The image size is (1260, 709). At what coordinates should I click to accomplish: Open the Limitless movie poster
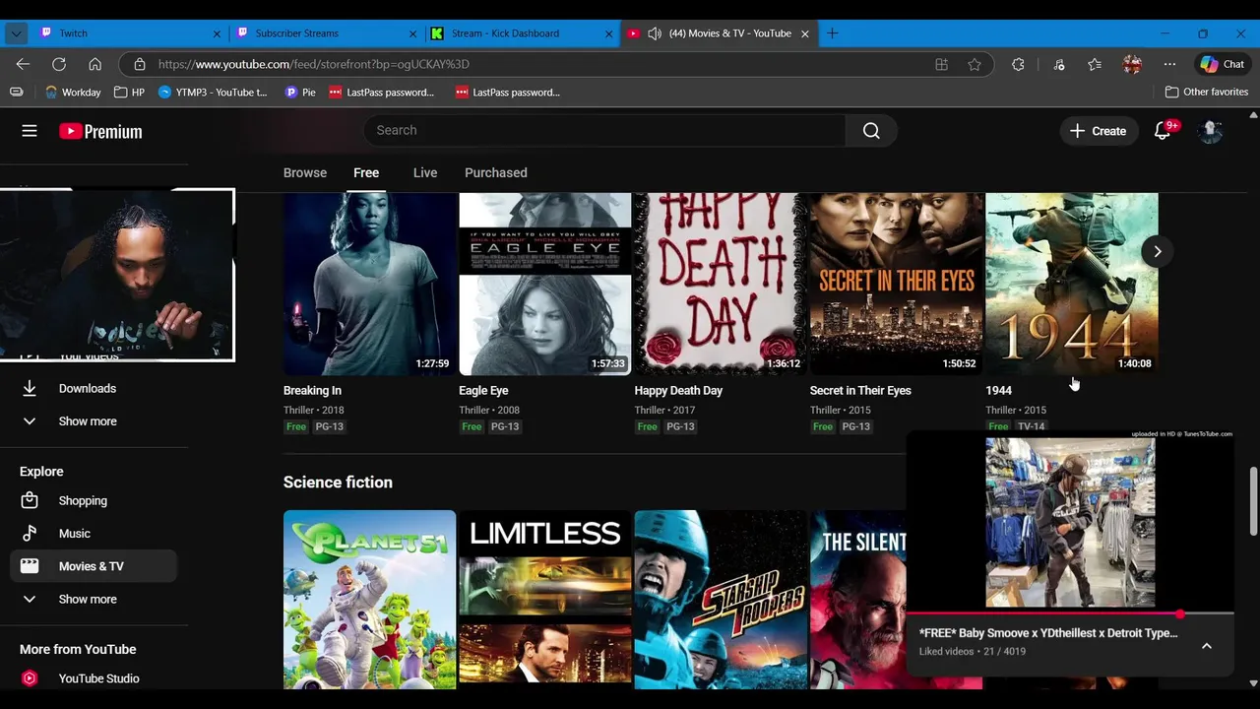click(x=544, y=599)
